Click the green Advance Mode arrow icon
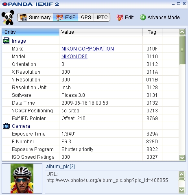The height and width of the screenshot is (195, 188). tap(143, 18)
